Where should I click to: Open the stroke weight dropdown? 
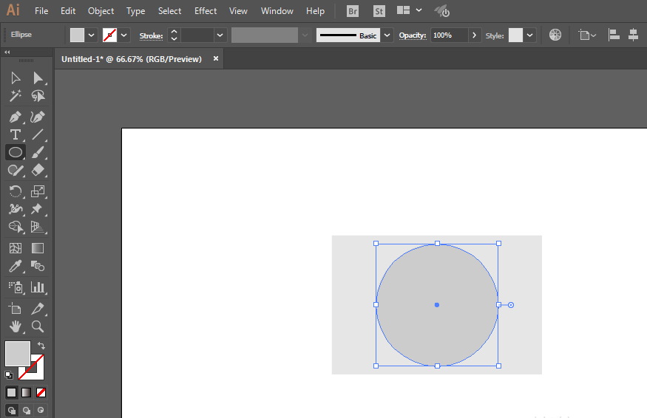(x=220, y=35)
